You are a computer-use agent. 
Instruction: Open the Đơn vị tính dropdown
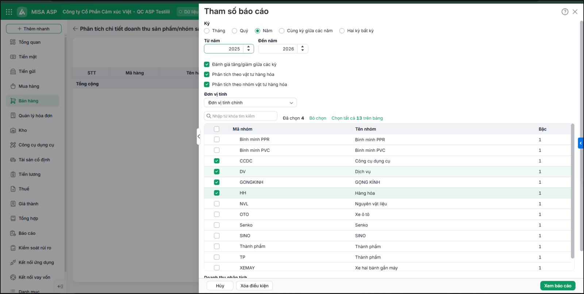coord(250,103)
